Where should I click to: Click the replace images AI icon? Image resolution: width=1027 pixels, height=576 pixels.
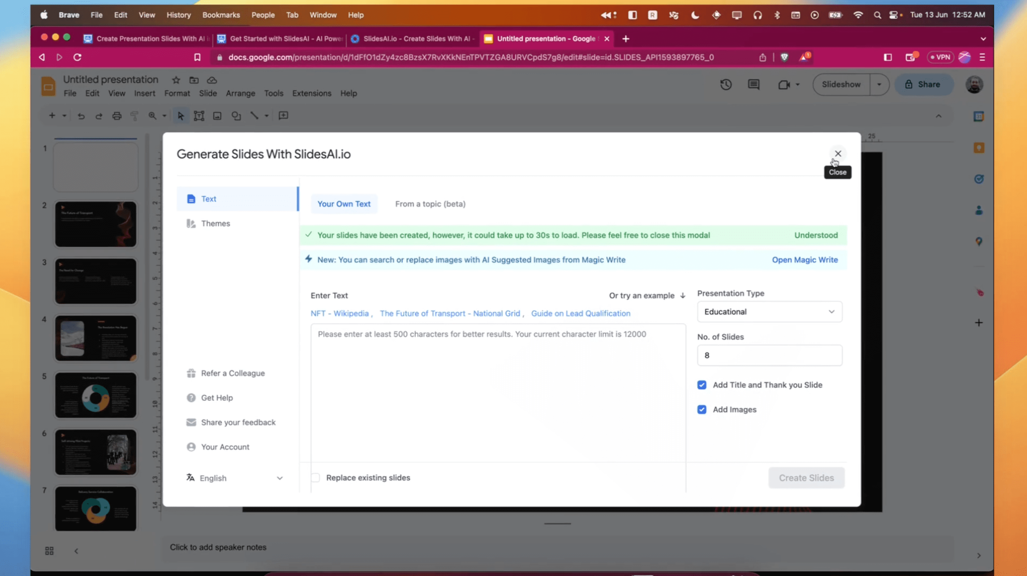click(308, 259)
